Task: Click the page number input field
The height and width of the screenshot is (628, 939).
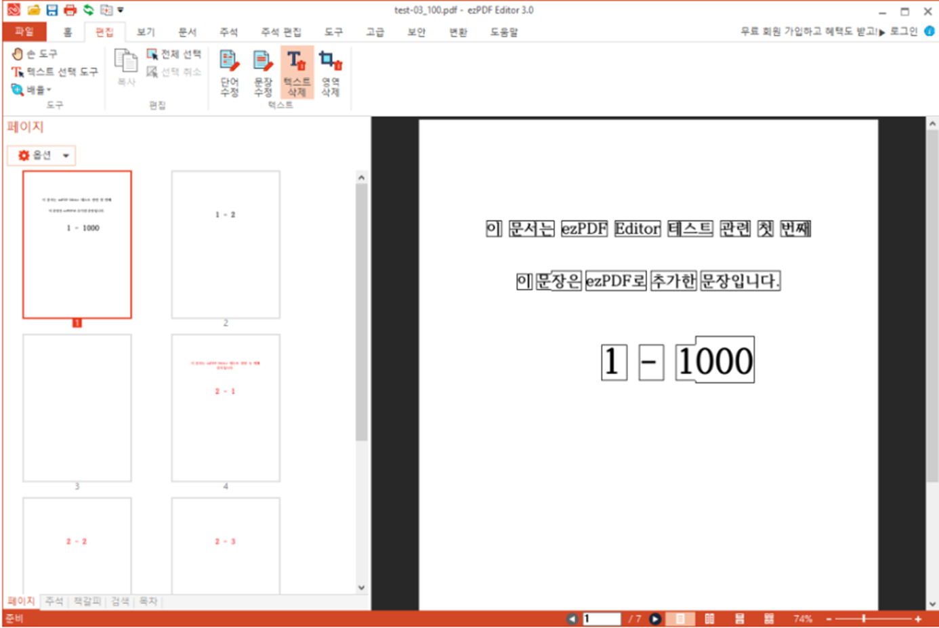Action: pos(602,619)
